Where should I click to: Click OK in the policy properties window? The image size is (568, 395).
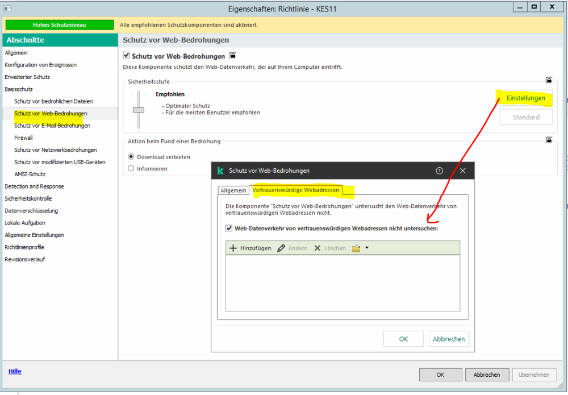click(441, 375)
